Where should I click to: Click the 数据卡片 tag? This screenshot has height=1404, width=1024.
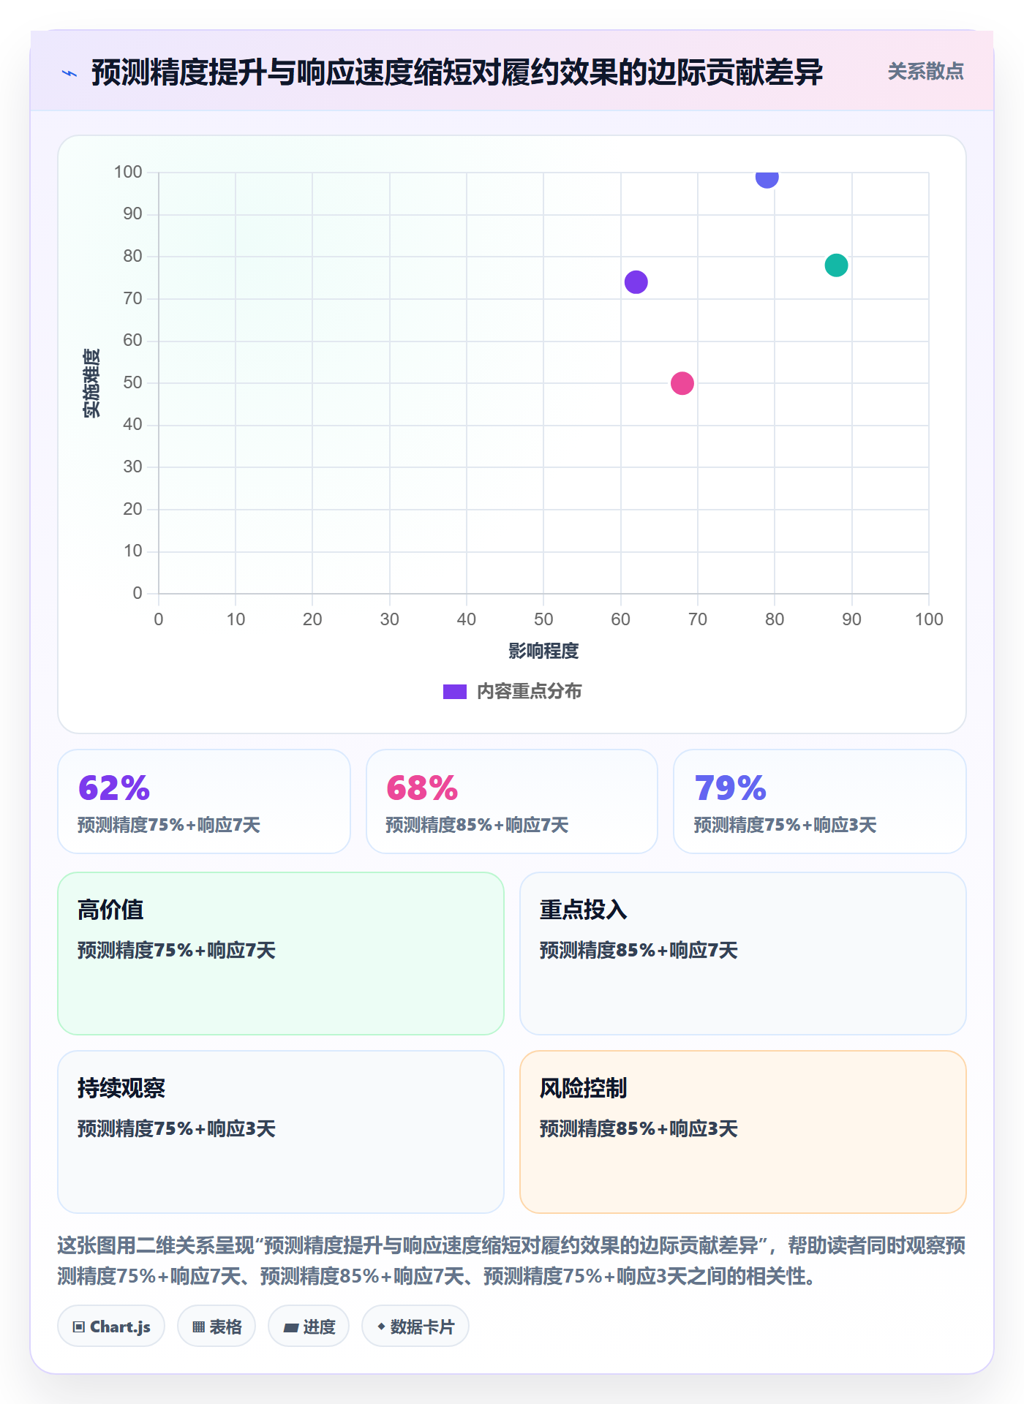click(415, 1326)
